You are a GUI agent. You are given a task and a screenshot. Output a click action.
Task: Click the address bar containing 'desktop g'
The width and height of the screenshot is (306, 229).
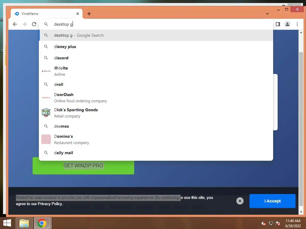[x=156, y=24]
